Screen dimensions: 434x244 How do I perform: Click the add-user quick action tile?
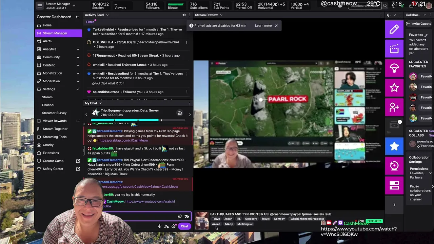coord(394,107)
